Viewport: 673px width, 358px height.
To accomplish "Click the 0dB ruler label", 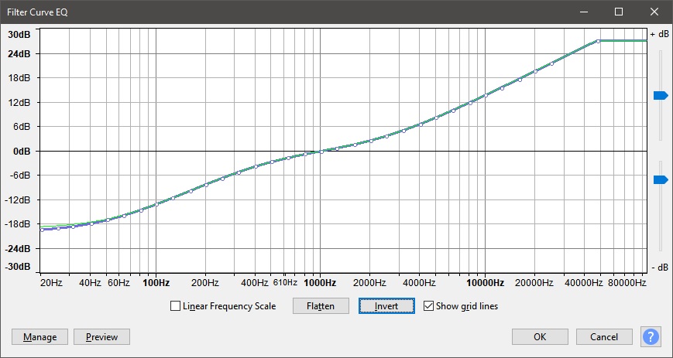I will pos(21,152).
